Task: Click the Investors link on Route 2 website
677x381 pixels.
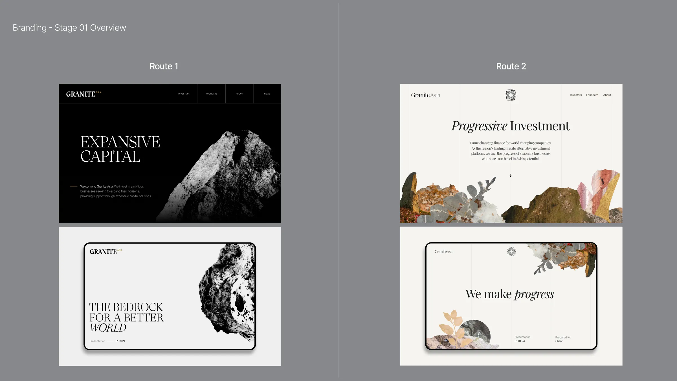Action: click(x=576, y=95)
